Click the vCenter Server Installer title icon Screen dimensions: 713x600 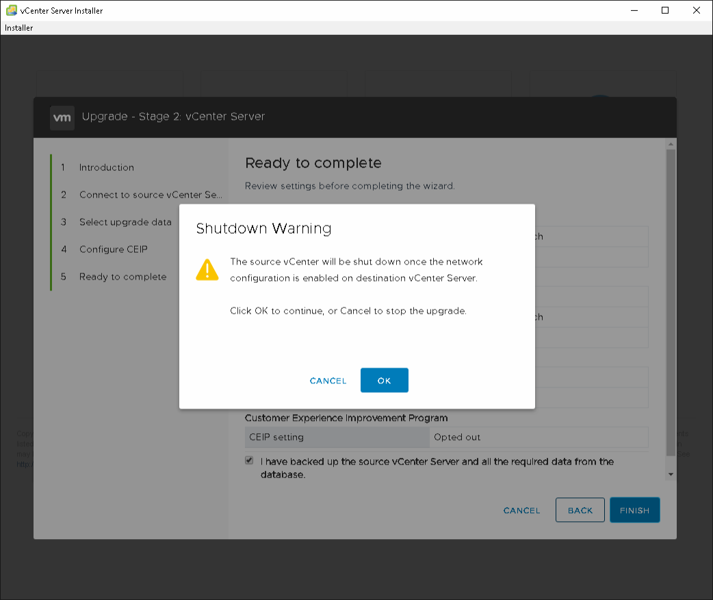(11, 10)
